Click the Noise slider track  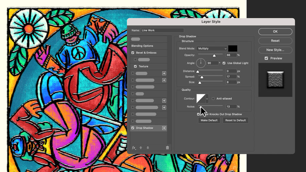coord(210,105)
